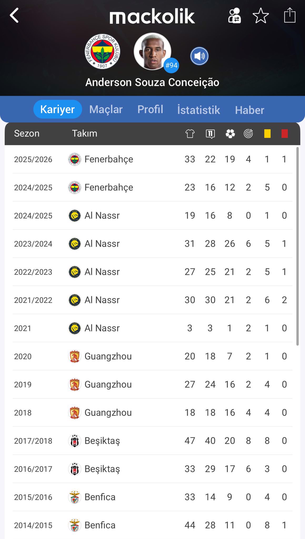Go to the İstatistik tab
Screen dimensions: 305x539
pyautogui.click(x=198, y=110)
